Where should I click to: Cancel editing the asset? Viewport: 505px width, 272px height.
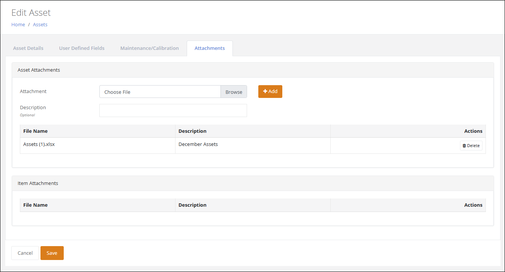pyautogui.click(x=25, y=253)
